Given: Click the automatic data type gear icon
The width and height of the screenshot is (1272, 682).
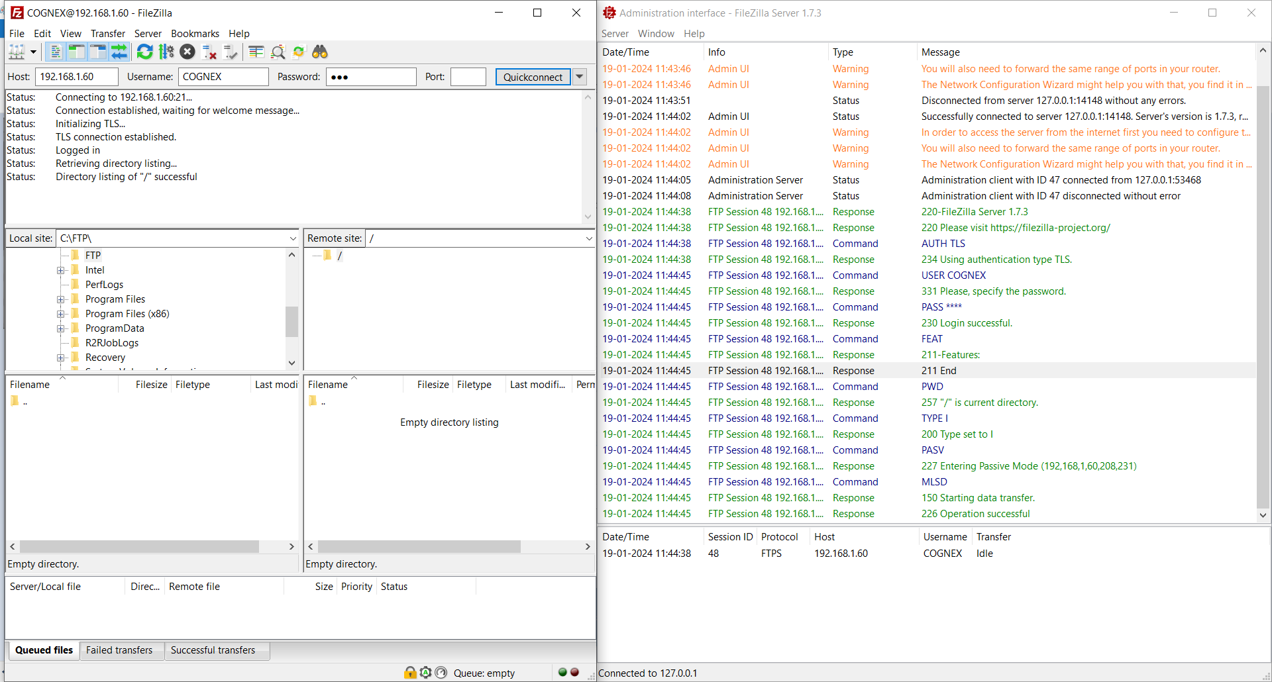Looking at the screenshot, I should [425, 673].
